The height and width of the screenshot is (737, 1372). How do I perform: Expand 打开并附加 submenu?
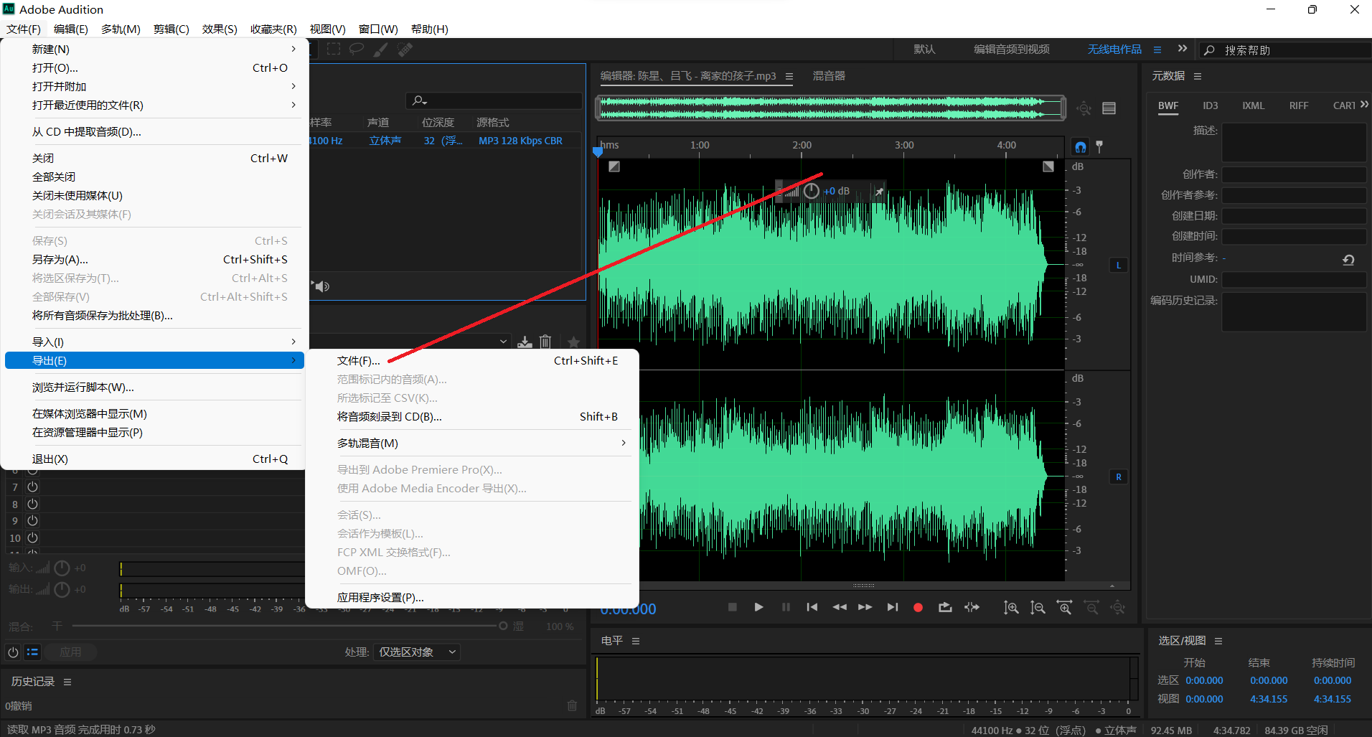point(154,86)
